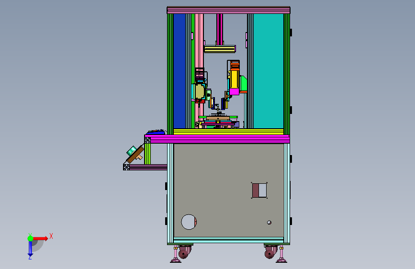Select the magenta table frame beam
Screen dimensions: 415x269
[217, 139]
